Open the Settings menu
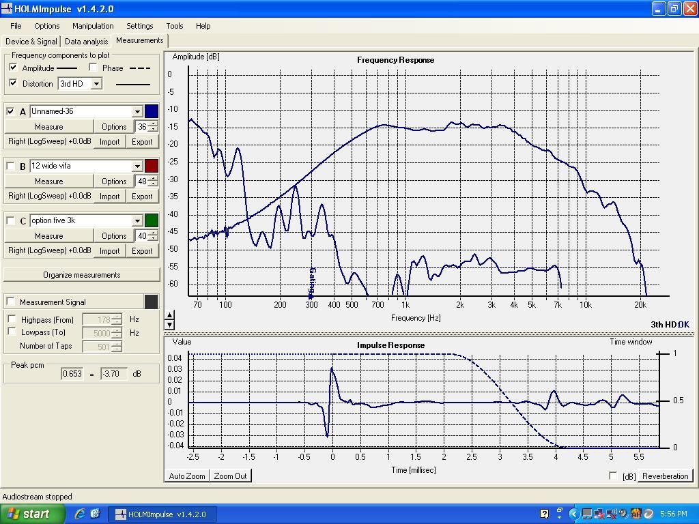 coord(139,26)
